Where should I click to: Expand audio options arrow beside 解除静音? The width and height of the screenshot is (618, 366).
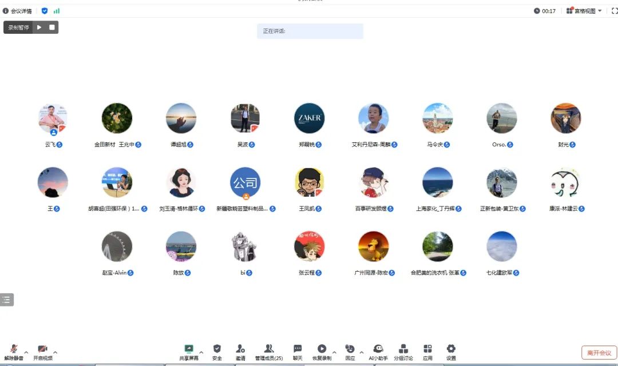coord(26,352)
